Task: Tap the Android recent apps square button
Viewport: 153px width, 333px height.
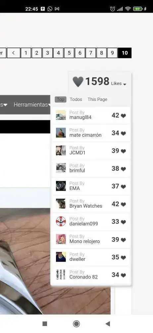Action: 45,324
